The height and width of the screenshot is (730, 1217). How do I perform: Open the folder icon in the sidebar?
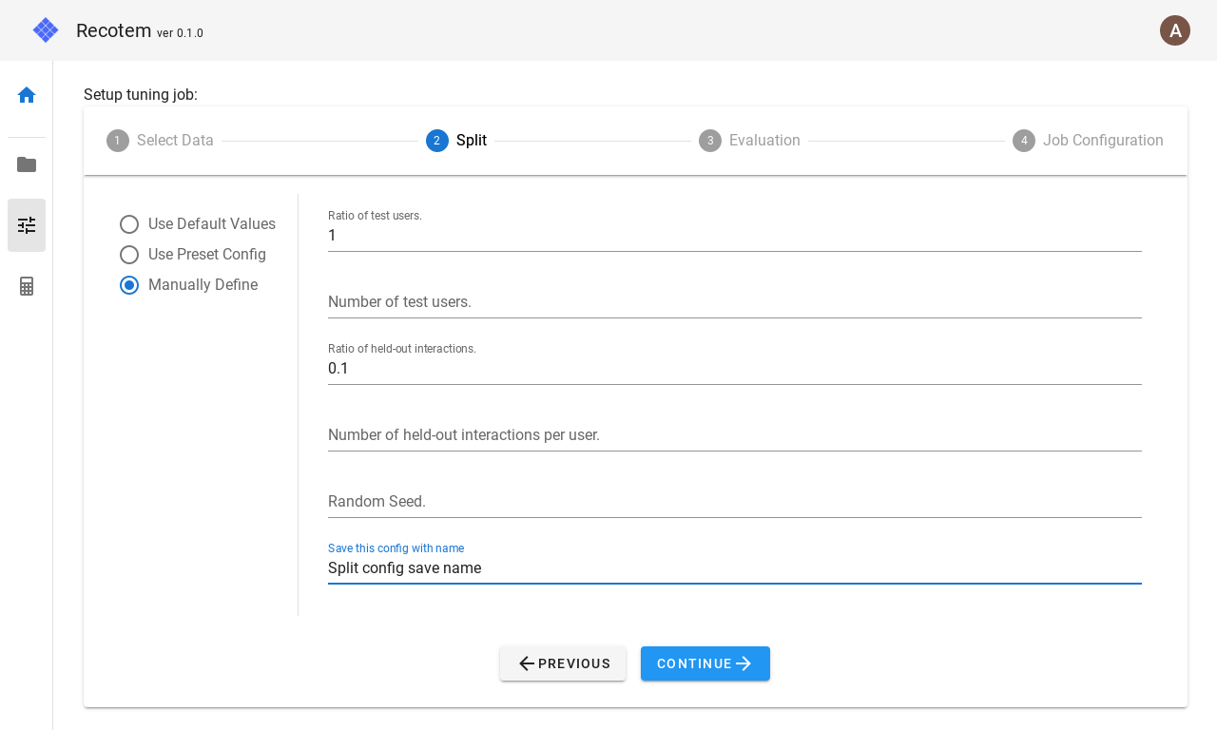pos(27,164)
